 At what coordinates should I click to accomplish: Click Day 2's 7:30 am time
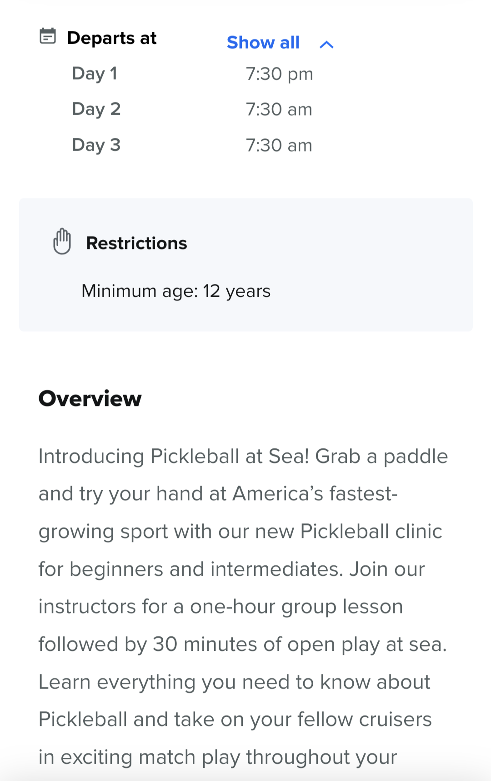[279, 110]
